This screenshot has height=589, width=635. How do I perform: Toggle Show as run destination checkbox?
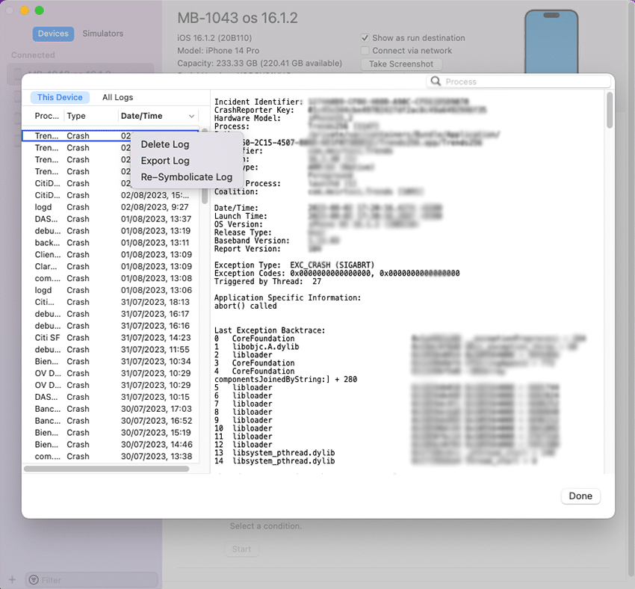pyautogui.click(x=365, y=38)
